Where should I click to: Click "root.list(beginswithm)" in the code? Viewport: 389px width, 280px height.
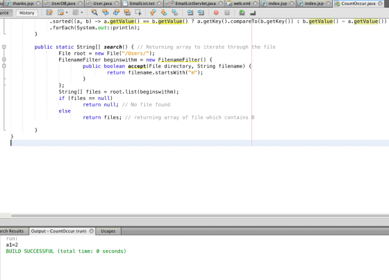pos(143,92)
